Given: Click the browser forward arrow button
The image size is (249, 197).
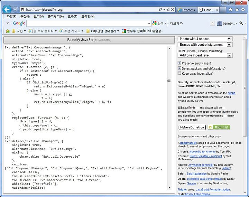Looking at the screenshot, I should point(16,10).
